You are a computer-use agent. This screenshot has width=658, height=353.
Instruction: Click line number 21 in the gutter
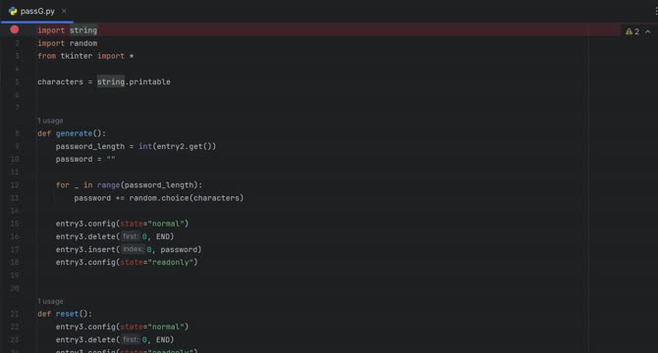click(x=15, y=314)
